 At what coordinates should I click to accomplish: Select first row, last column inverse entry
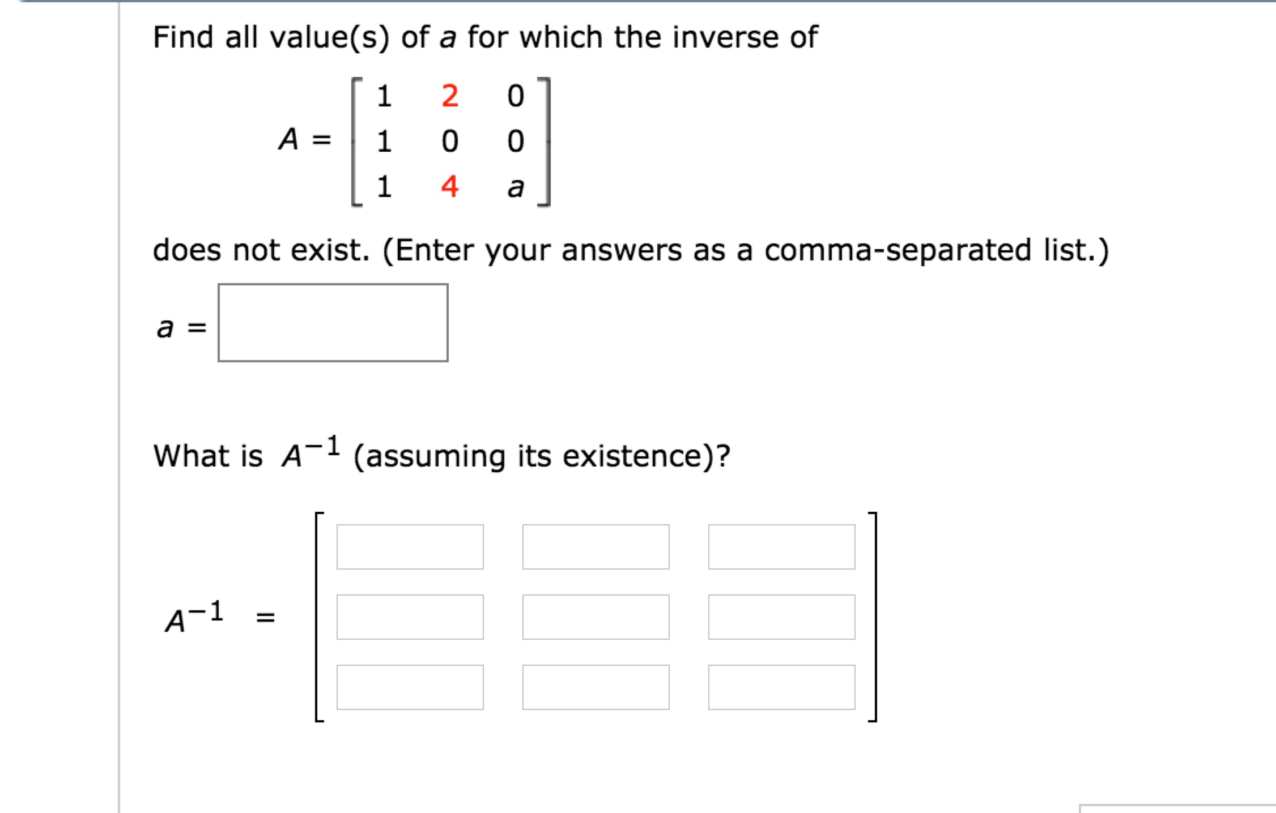click(782, 547)
